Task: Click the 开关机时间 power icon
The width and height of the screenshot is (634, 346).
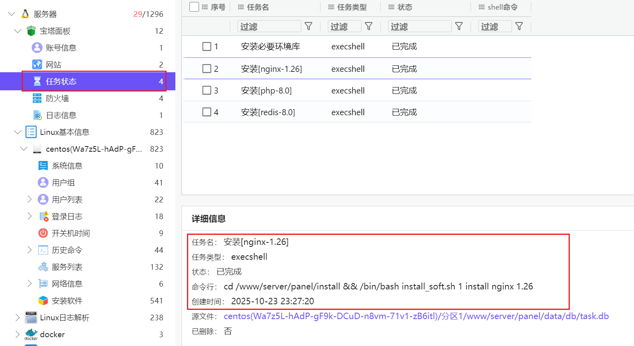Action: pos(43,233)
